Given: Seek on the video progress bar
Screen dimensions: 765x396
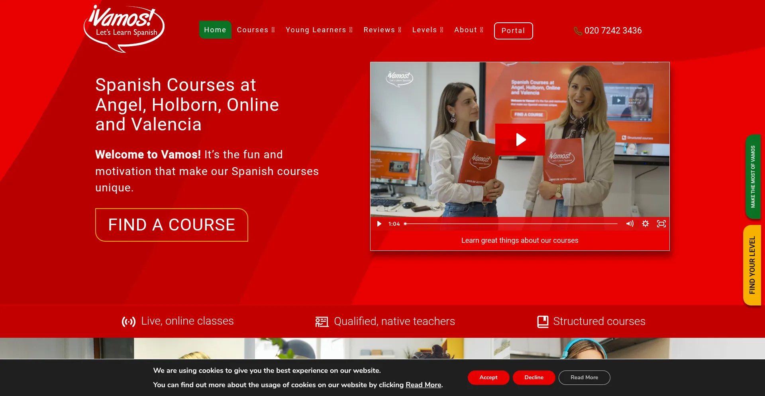Looking at the screenshot, I should click(511, 224).
